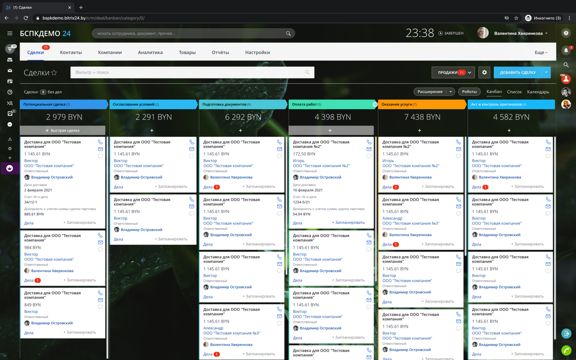Open the ПРОДАЖИ funnel dropdown
Screen dimensions: 576x360
pos(453,72)
